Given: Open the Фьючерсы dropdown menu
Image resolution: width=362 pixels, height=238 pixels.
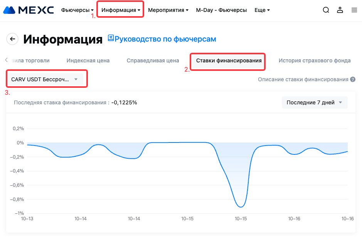Looking at the screenshot, I should coord(77,10).
